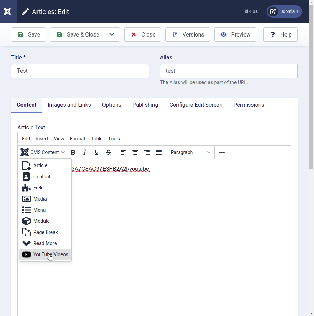Choose Field in CMS Content menu
314x316 pixels.
coord(45,188)
